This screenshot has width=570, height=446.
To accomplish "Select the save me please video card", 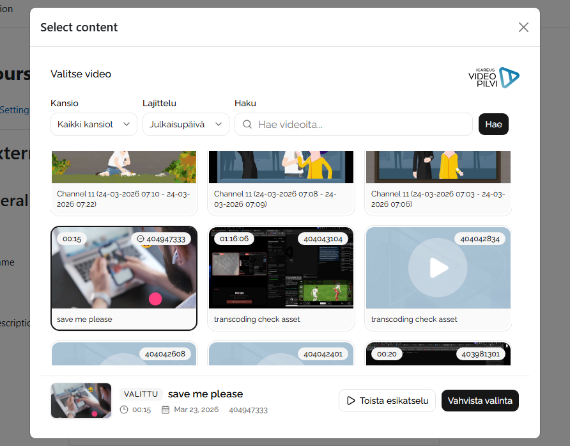I will point(124,278).
